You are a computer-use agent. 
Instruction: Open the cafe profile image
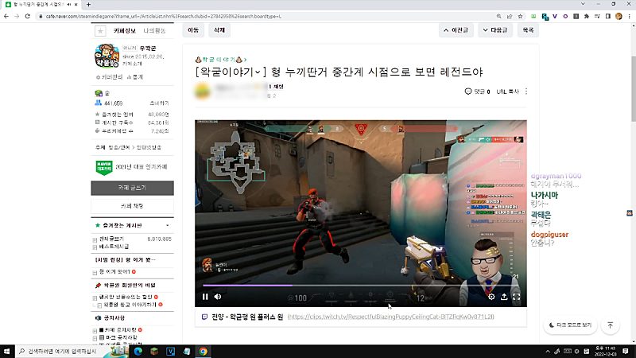pyautogui.click(x=107, y=56)
